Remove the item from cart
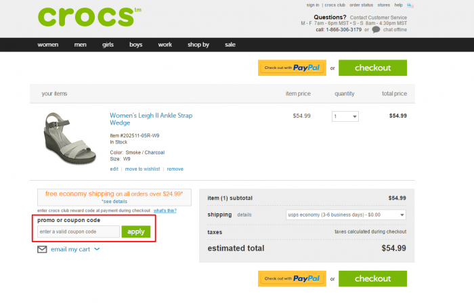This screenshot has width=474, height=308. pos(175,169)
